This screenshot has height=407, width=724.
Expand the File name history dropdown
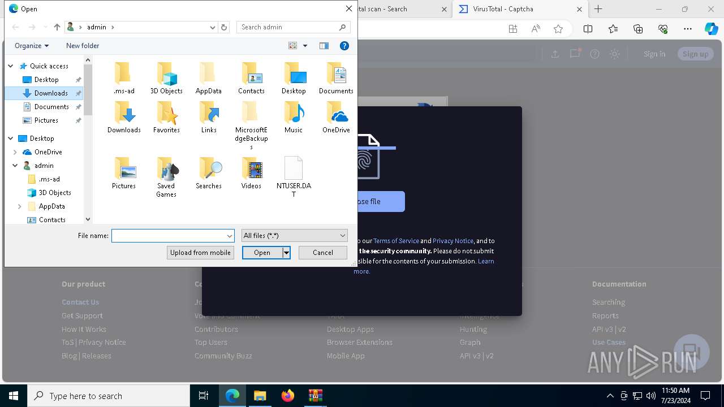coord(230,236)
